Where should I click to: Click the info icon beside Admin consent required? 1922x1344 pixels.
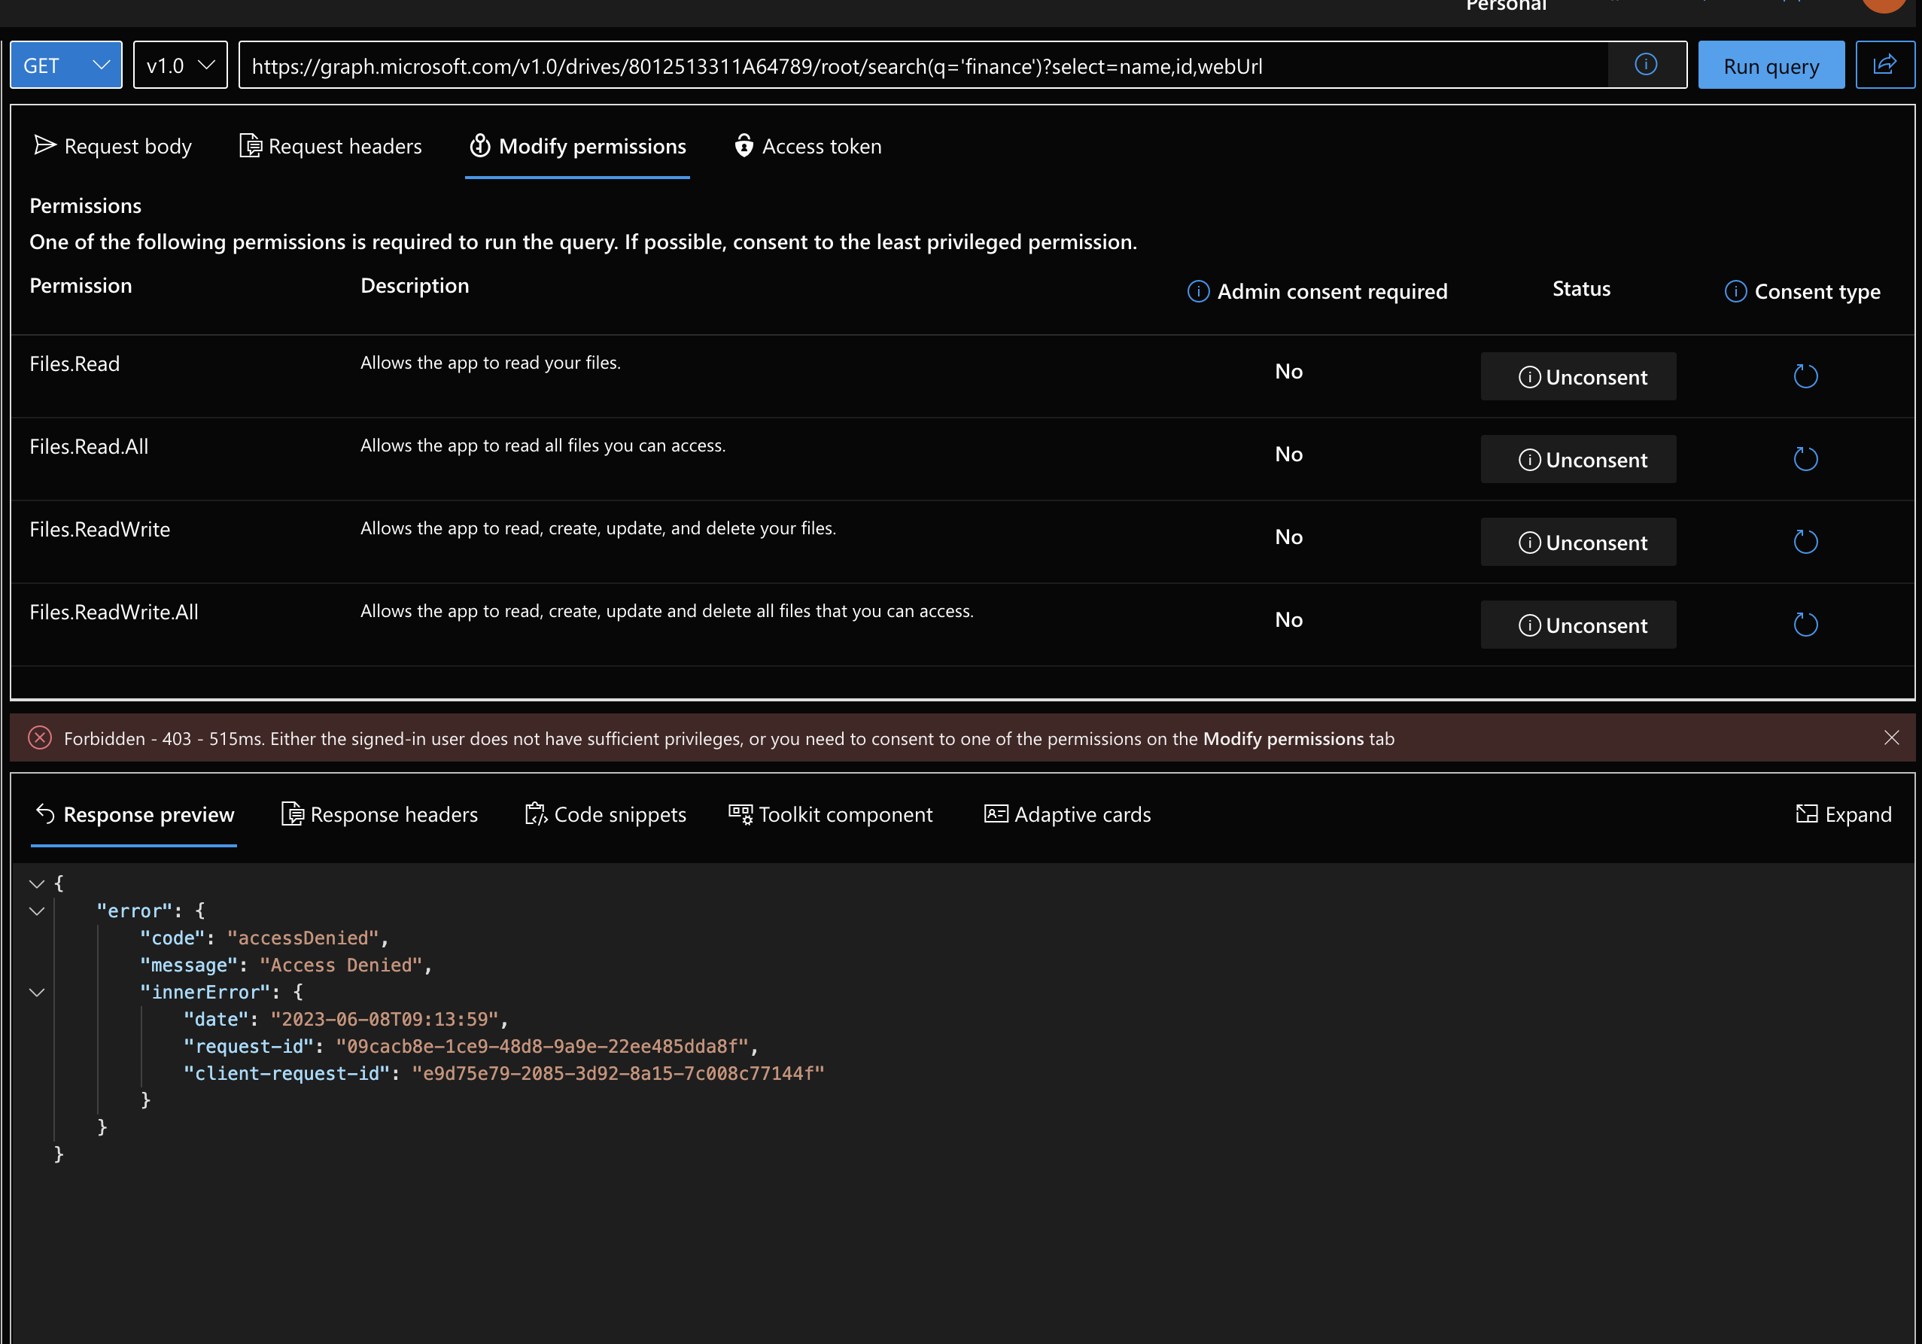coord(1197,291)
